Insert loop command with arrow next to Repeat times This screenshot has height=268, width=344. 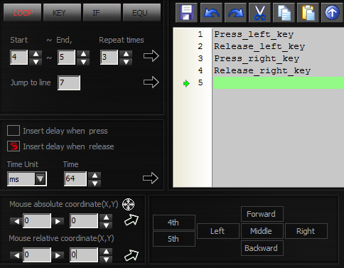(151, 56)
